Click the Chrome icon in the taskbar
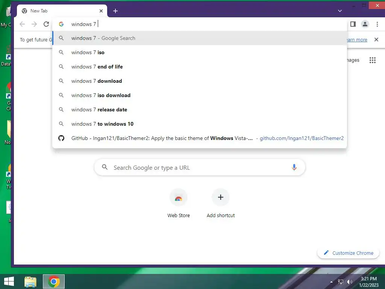The width and height of the screenshot is (385, 289). [x=54, y=281]
